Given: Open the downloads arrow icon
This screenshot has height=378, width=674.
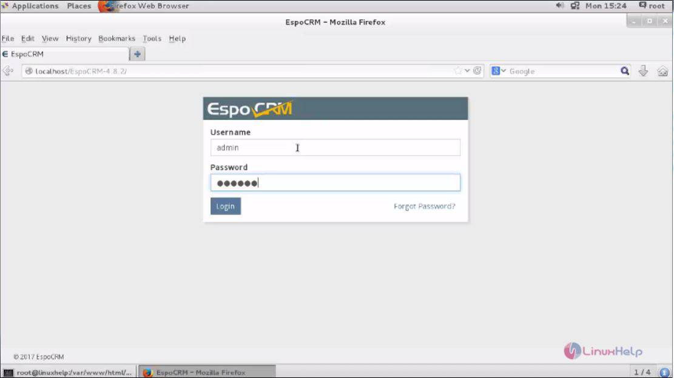Looking at the screenshot, I should (x=643, y=71).
